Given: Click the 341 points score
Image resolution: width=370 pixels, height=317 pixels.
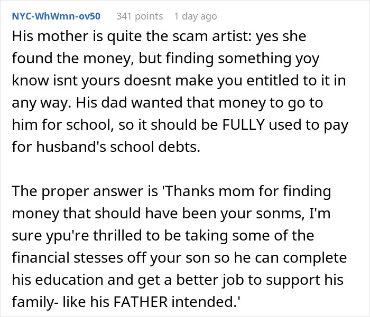Looking at the screenshot, I should (x=140, y=16).
